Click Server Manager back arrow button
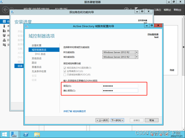 (5, 9)
